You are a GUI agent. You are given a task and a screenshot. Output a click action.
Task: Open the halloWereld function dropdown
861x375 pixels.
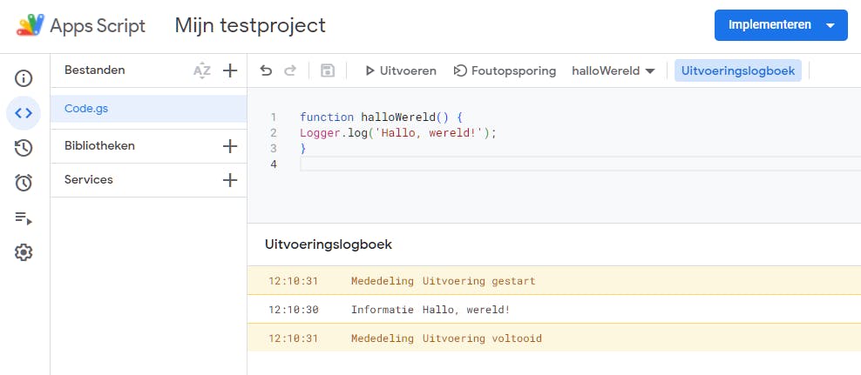[x=613, y=70]
